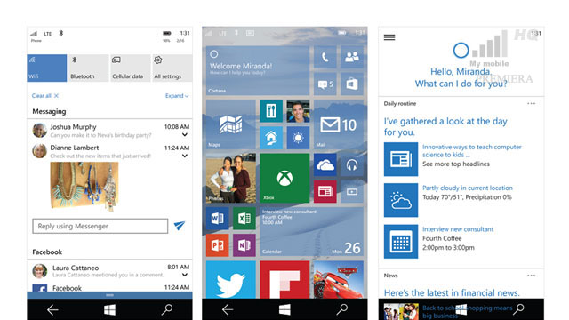Open the Flipboard tile
This screenshot has width=569, height=320.
pyautogui.click(x=284, y=280)
